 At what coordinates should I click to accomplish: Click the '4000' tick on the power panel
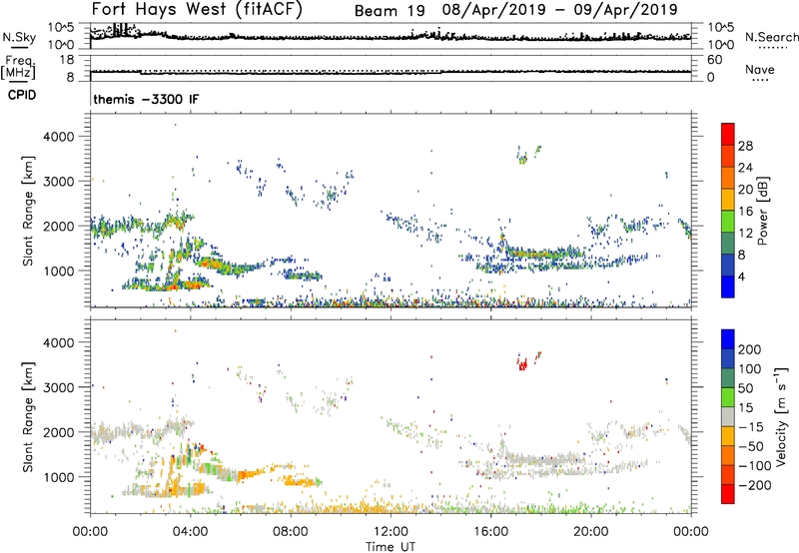(59, 137)
